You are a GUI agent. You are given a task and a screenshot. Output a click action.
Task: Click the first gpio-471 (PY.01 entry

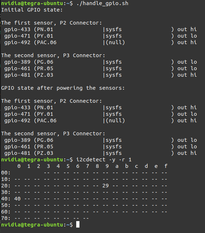(x=29, y=36)
